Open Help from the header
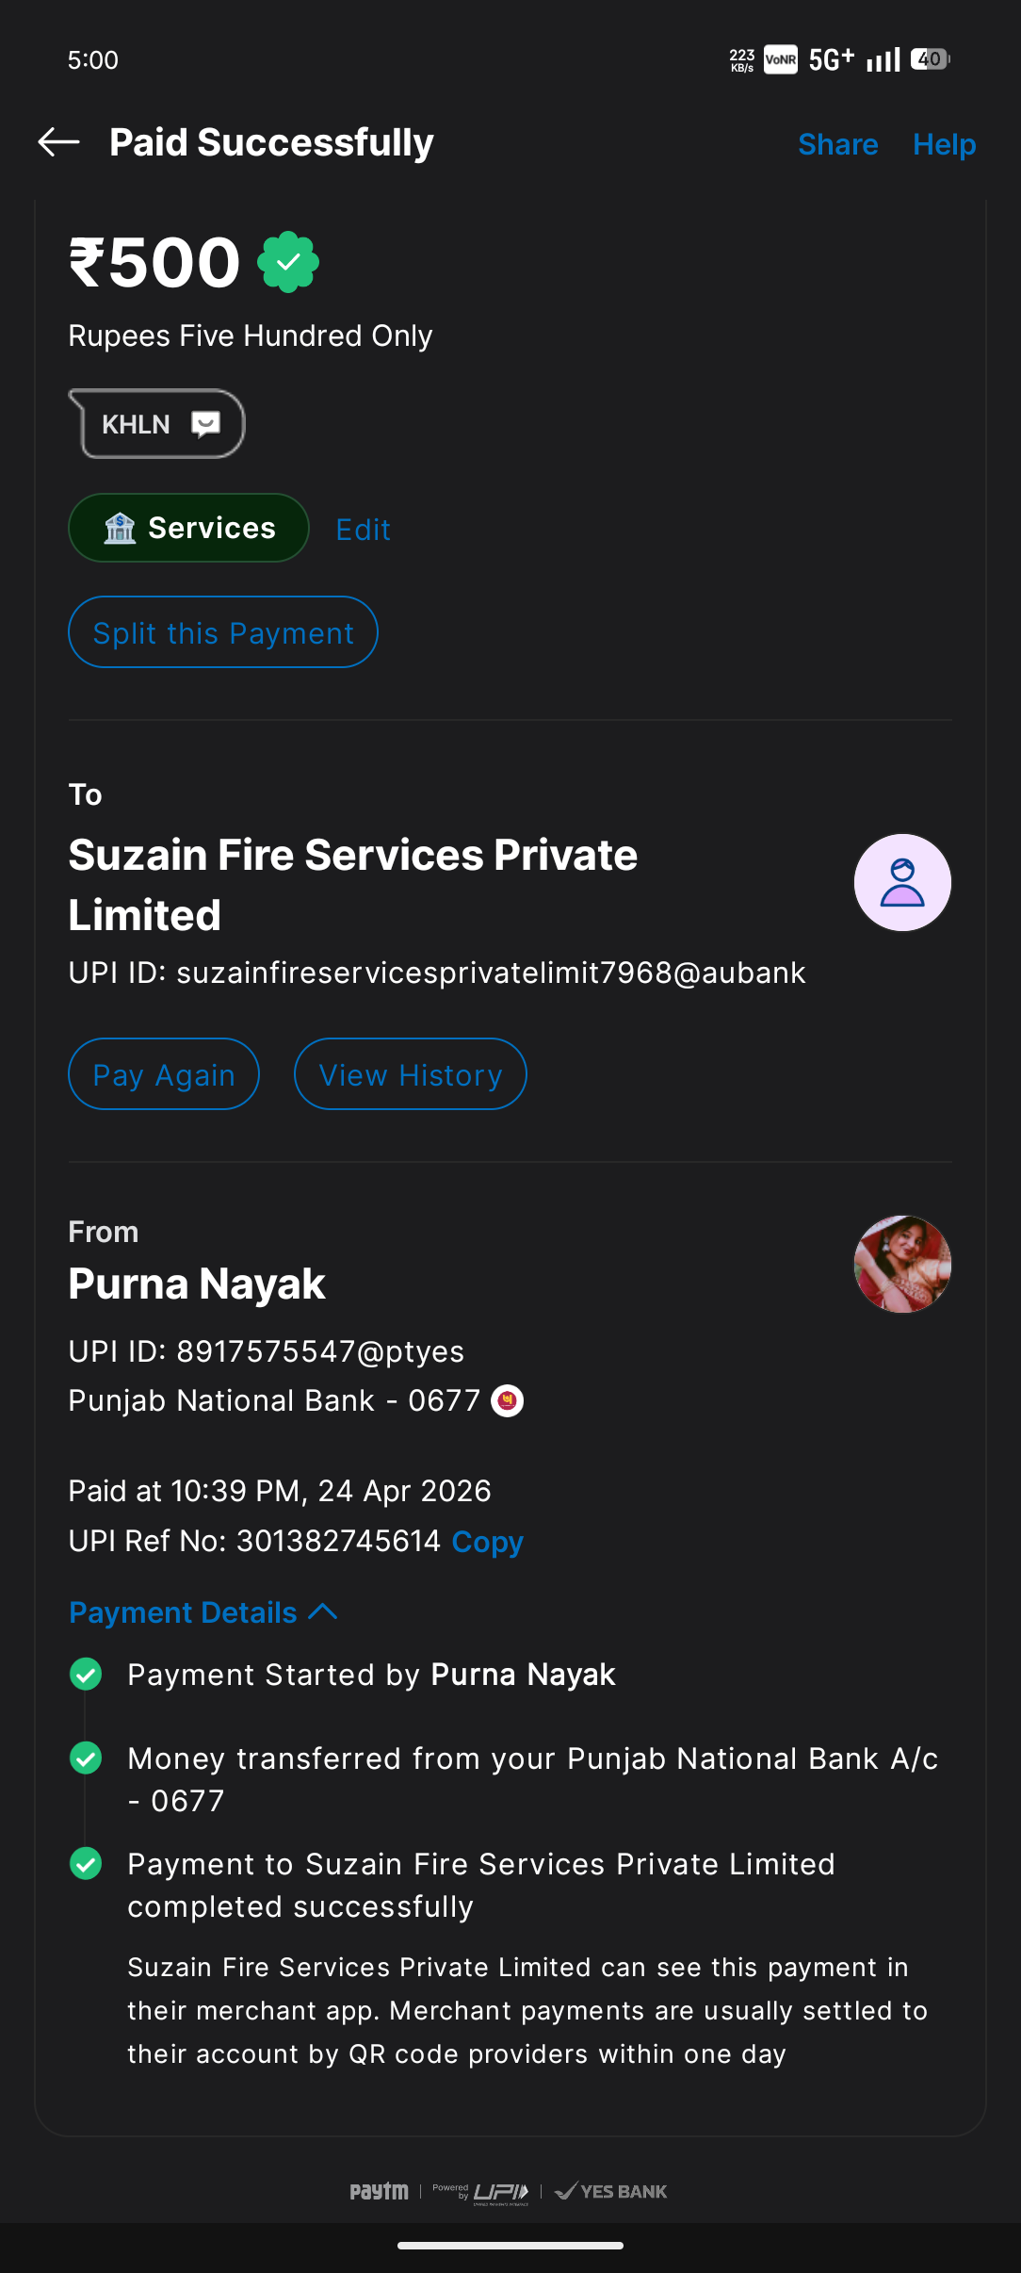This screenshot has height=2273, width=1021. click(x=944, y=144)
